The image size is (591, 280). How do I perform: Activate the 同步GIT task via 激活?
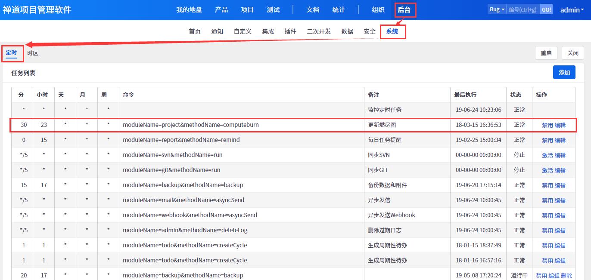click(547, 170)
